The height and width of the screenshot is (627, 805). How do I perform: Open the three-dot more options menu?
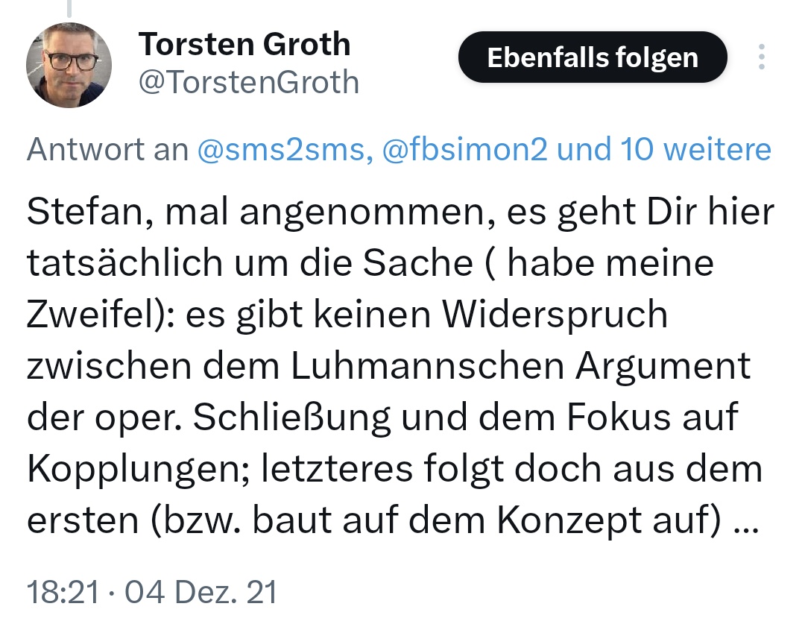pos(761,57)
